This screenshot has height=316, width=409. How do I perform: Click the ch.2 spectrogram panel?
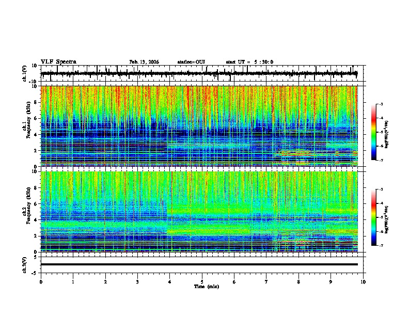coord(199,212)
